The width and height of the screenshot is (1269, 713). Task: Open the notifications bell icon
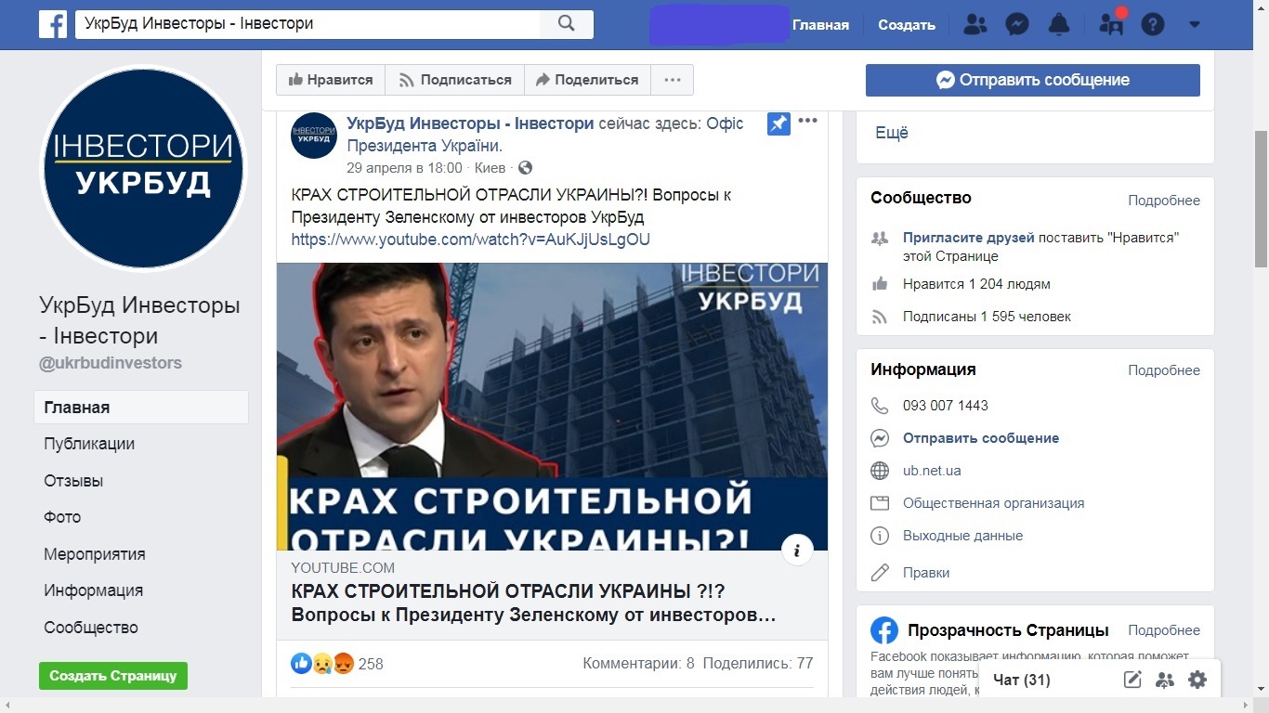point(1059,25)
